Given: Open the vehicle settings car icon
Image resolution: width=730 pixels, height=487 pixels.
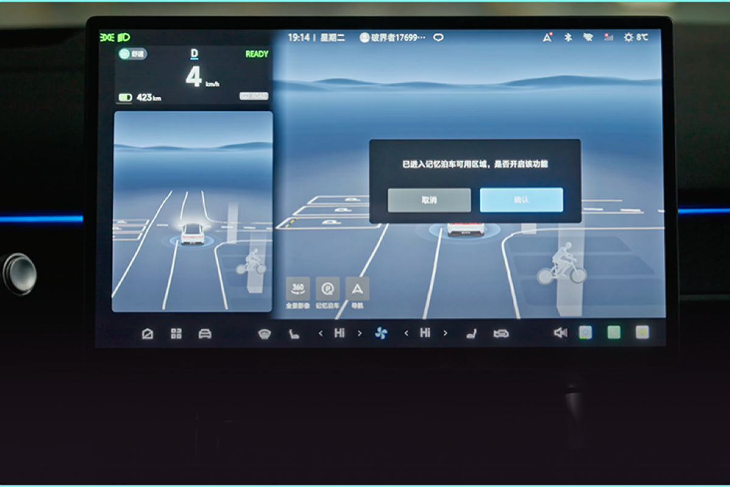Looking at the screenshot, I should point(205,334).
